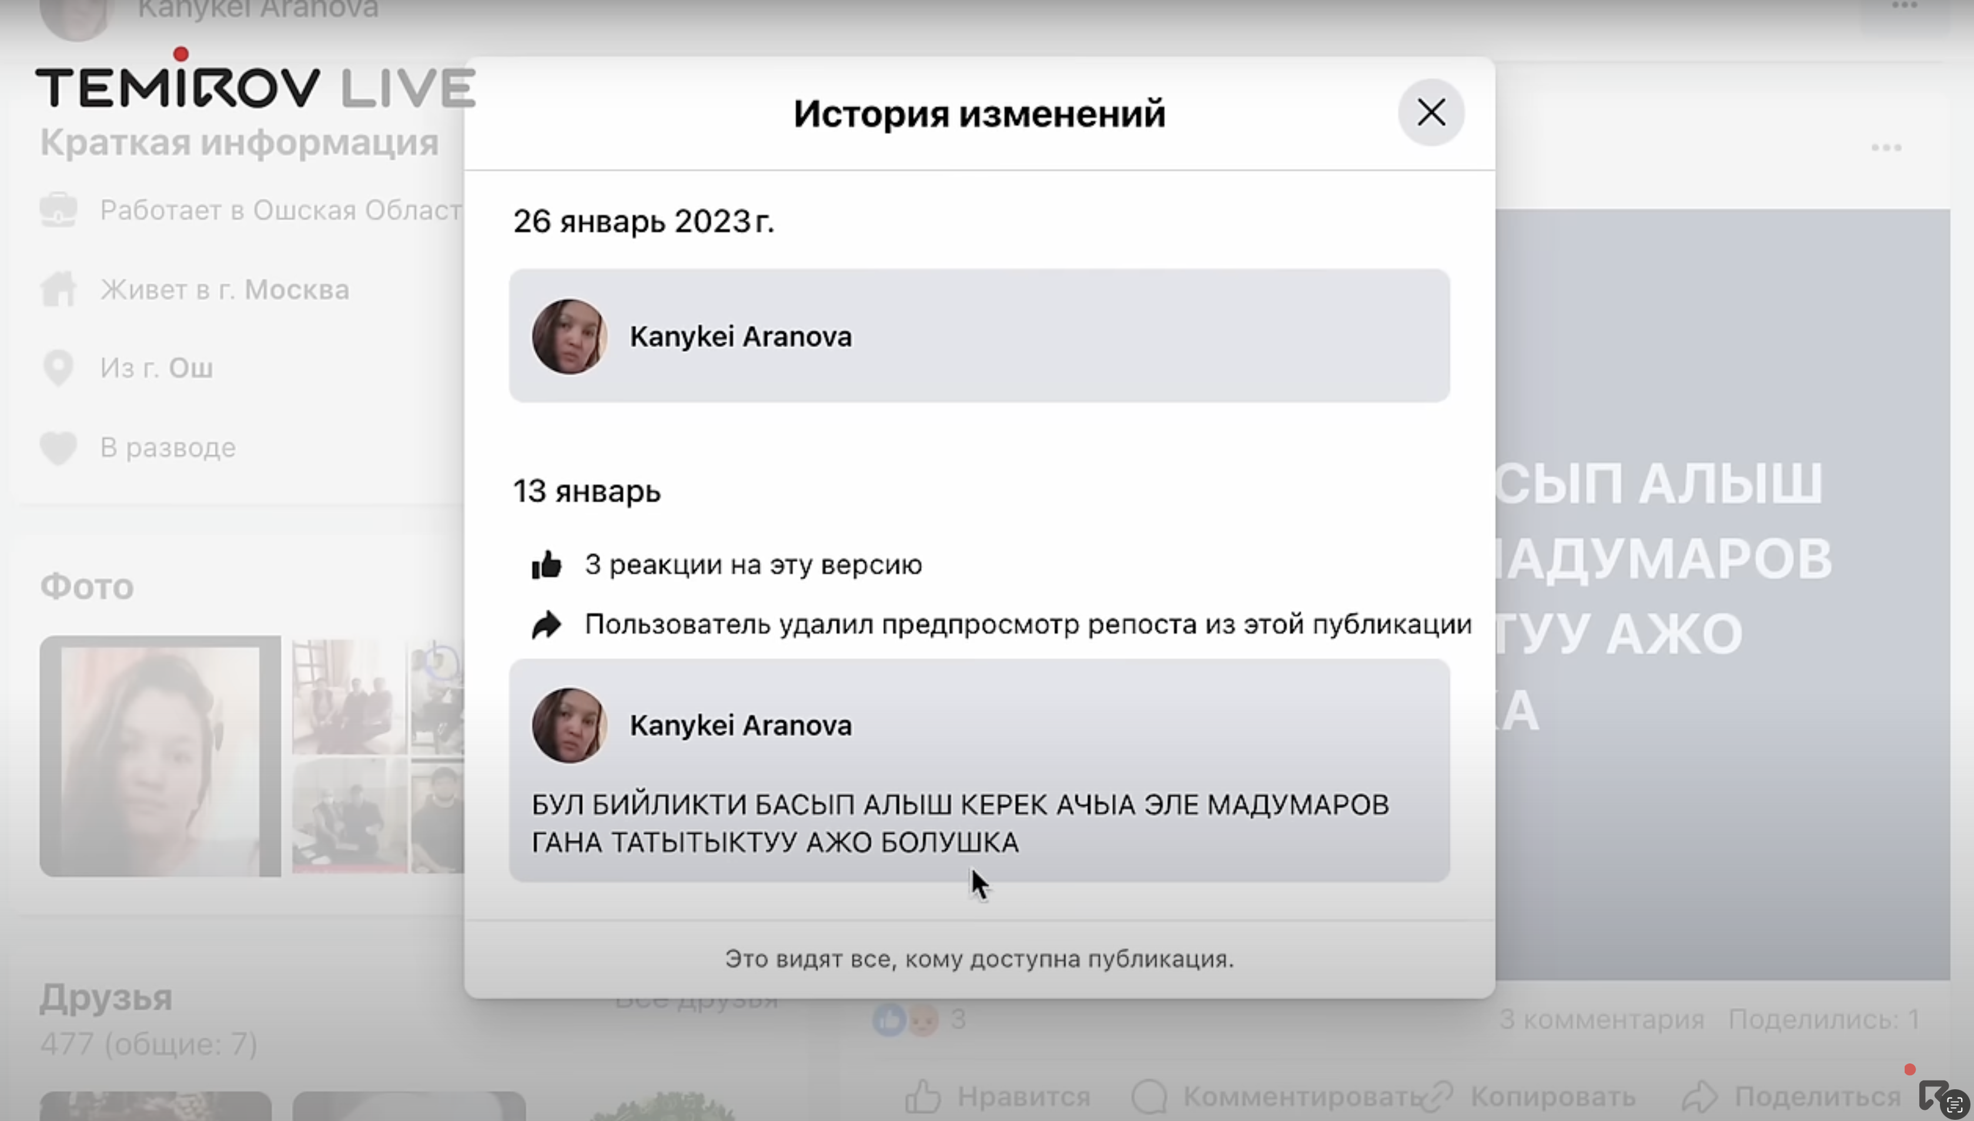
Task: Open Kanykei Aranova's avatar in the 26 январь entry
Action: (x=570, y=337)
